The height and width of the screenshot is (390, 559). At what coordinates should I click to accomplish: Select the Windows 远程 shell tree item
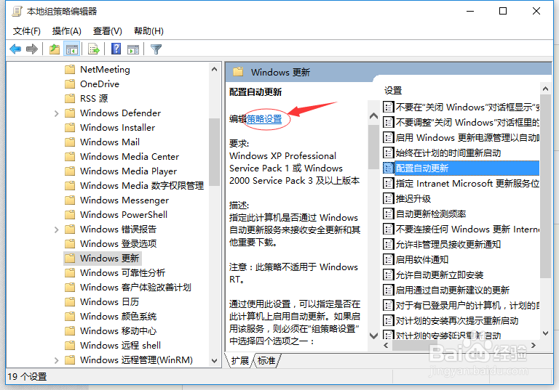pyautogui.click(x=121, y=346)
